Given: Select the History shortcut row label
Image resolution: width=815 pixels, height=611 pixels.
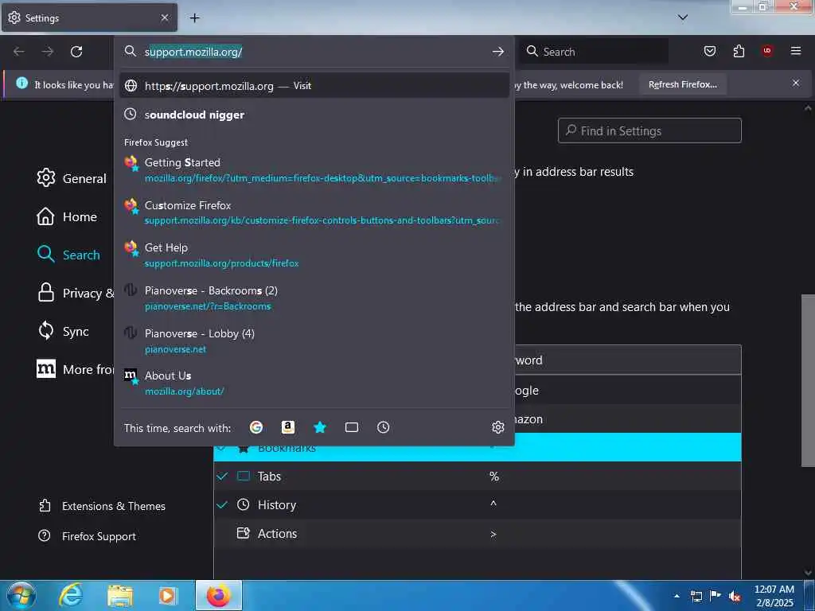Looking at the screenshot, I should tap(276, 505).
